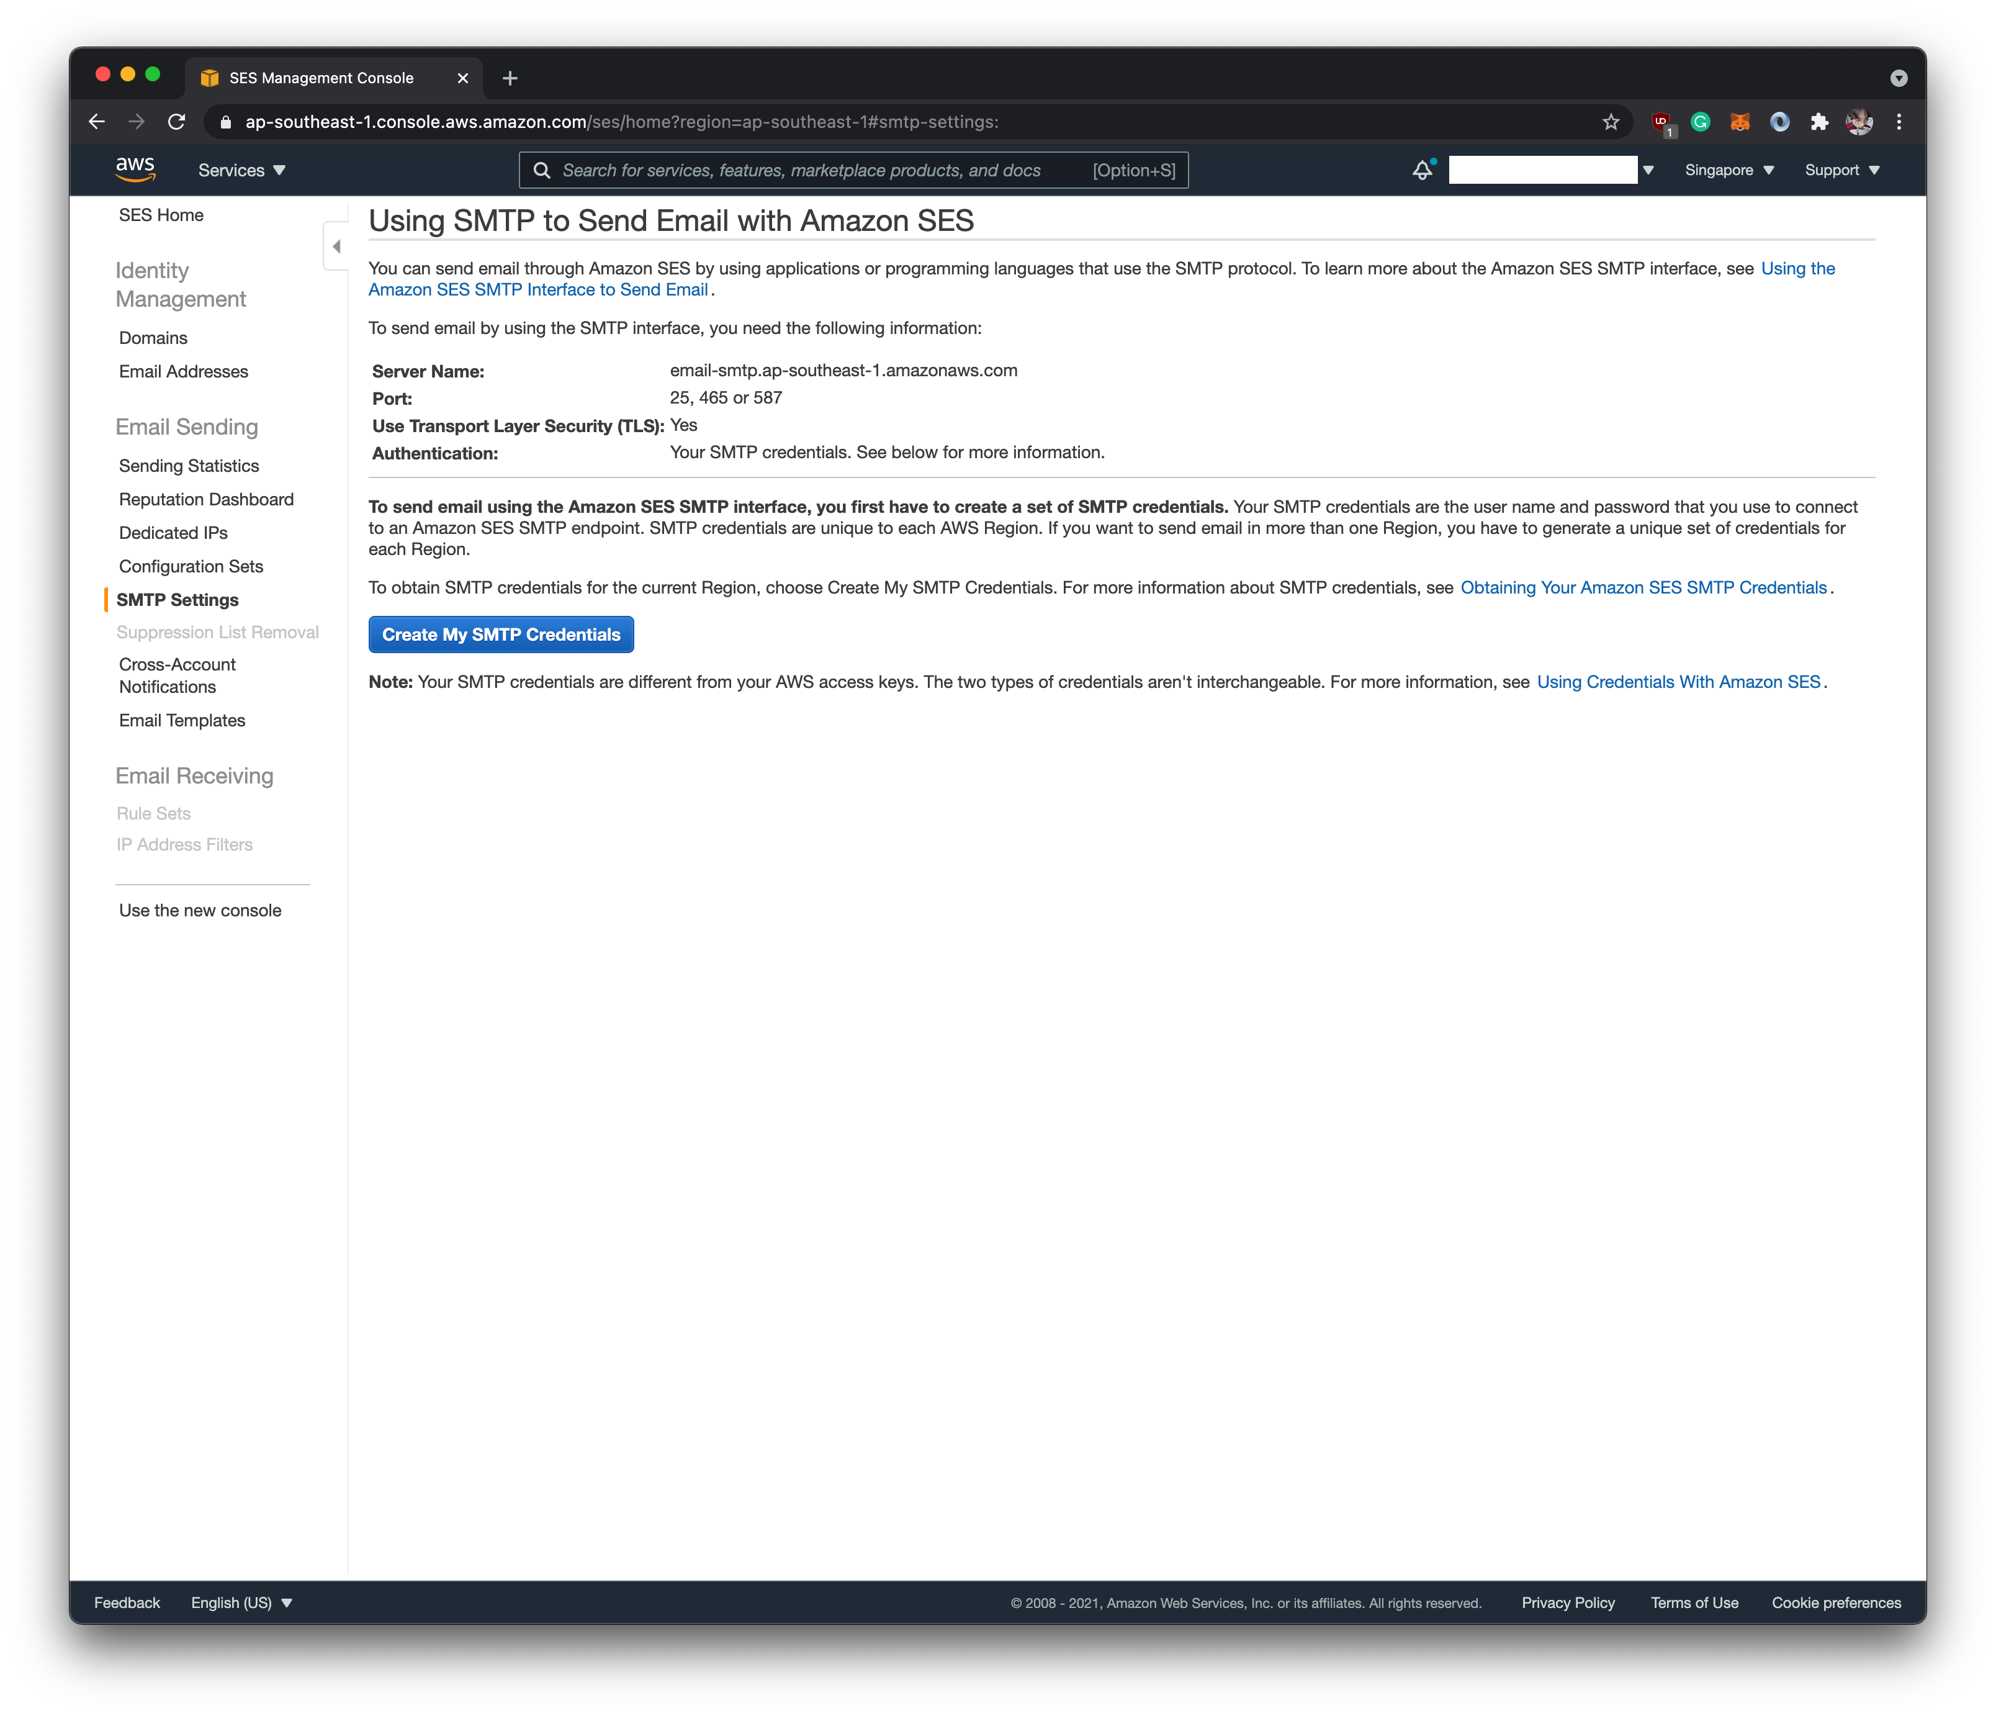Click the Chrome profile avatar

tap(1859, 122)
